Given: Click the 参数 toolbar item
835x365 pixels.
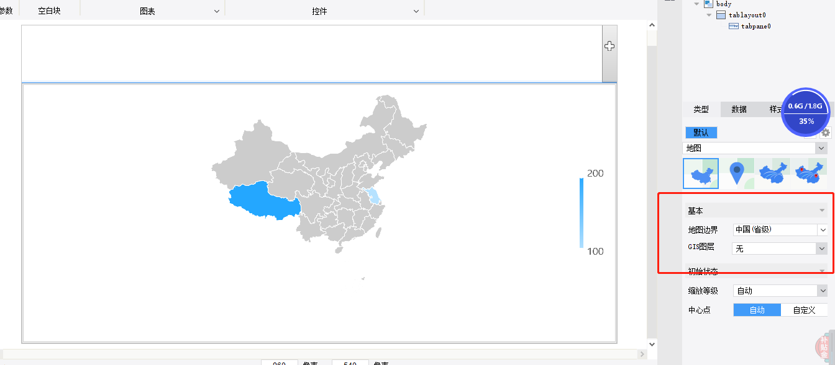Looking at the screenshot, I should click(x=6, y=11).
